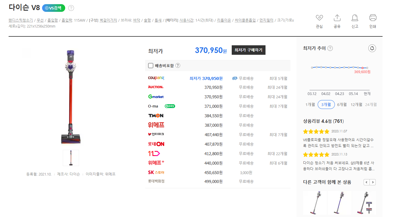Image resolution: width=403 pixels, height=217 pixels.
Task: Click the 롯데ON 407,870원 price
Action: [x=214, y=144]
